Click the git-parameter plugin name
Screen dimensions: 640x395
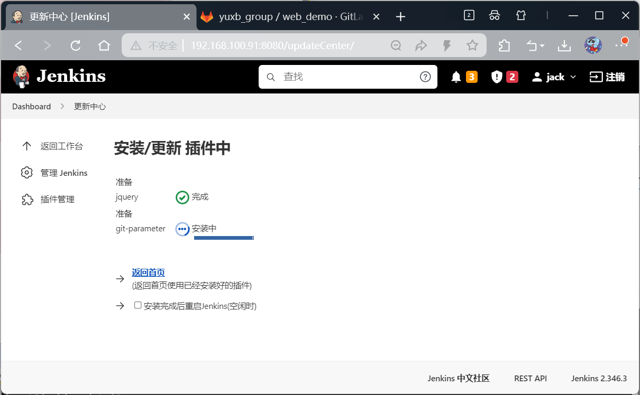(141, 229)
